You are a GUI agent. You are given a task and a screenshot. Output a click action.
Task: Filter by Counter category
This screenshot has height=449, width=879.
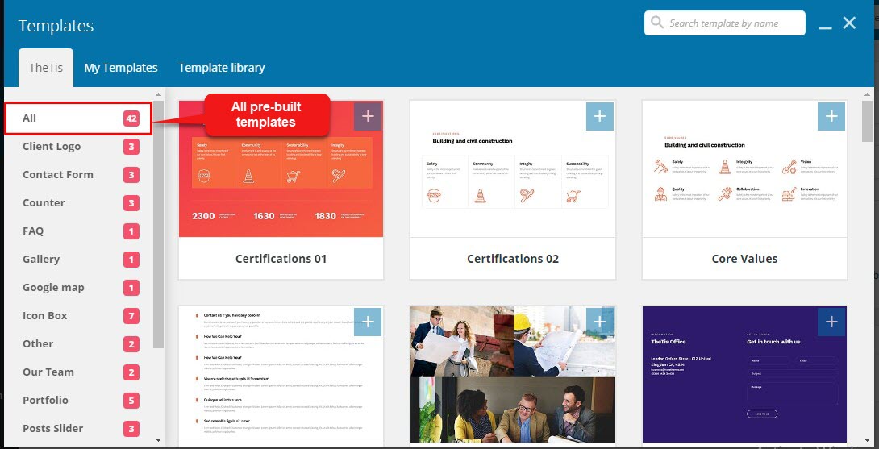[78, 203]
